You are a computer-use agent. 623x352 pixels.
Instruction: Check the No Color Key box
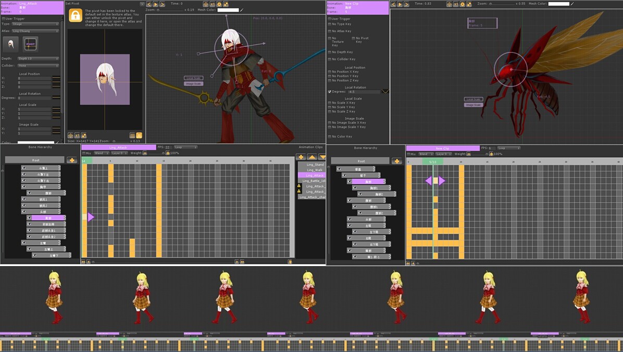(x=329, y=136)
